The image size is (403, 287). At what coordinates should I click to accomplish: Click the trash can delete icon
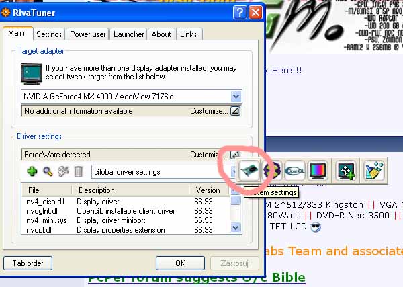[x=79, y=171]
